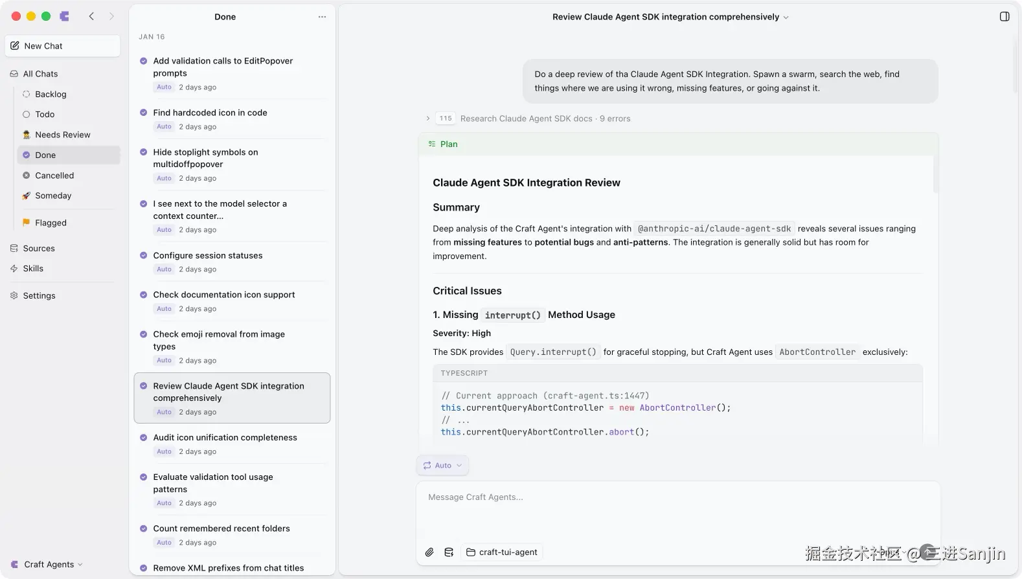The height and width of the screenshot is (579, 1022).
Task: Open the sources database icon in composer
Action: coord(449,552)
